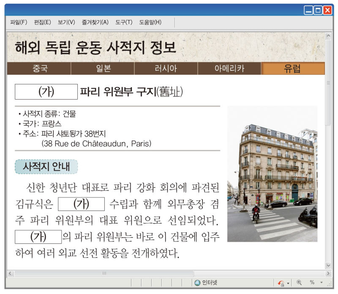Open the 보기(V) menu
Viewport: 338px width, 294px height.
click(66, 22)
